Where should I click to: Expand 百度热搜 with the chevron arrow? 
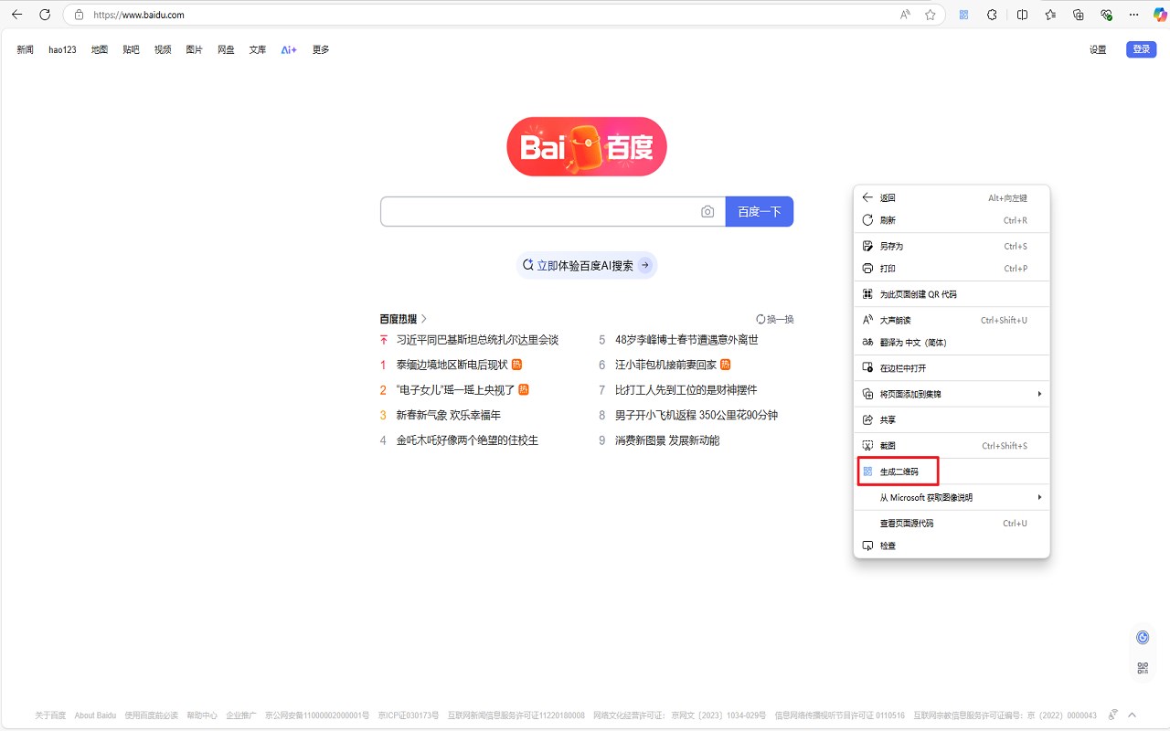click(424, 319)
